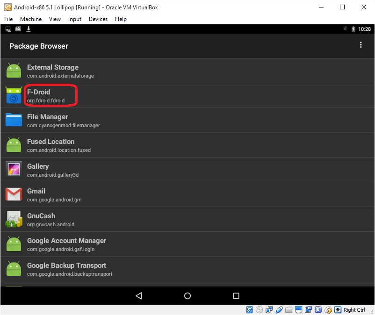This screenshot has height=315, width=375.
Task: Open the overflow menu in Package Browser
Action: click(x=361, y=45)
